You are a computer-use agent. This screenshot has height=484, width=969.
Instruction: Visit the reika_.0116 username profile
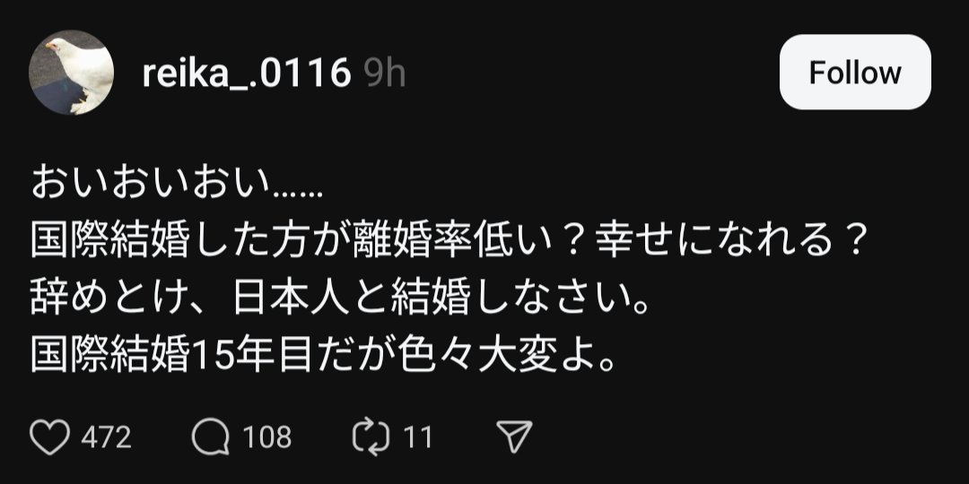[x=247, y=74]
